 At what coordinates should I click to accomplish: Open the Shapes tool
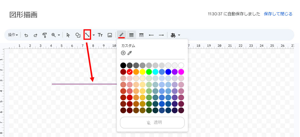78,35
